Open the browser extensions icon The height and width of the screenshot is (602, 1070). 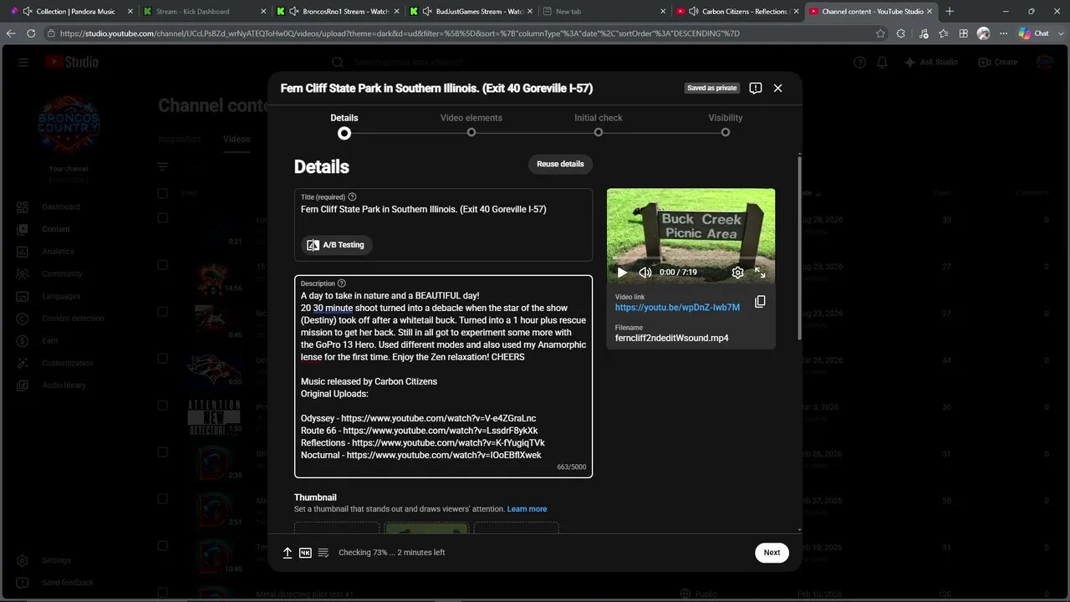tap(901, 33)
